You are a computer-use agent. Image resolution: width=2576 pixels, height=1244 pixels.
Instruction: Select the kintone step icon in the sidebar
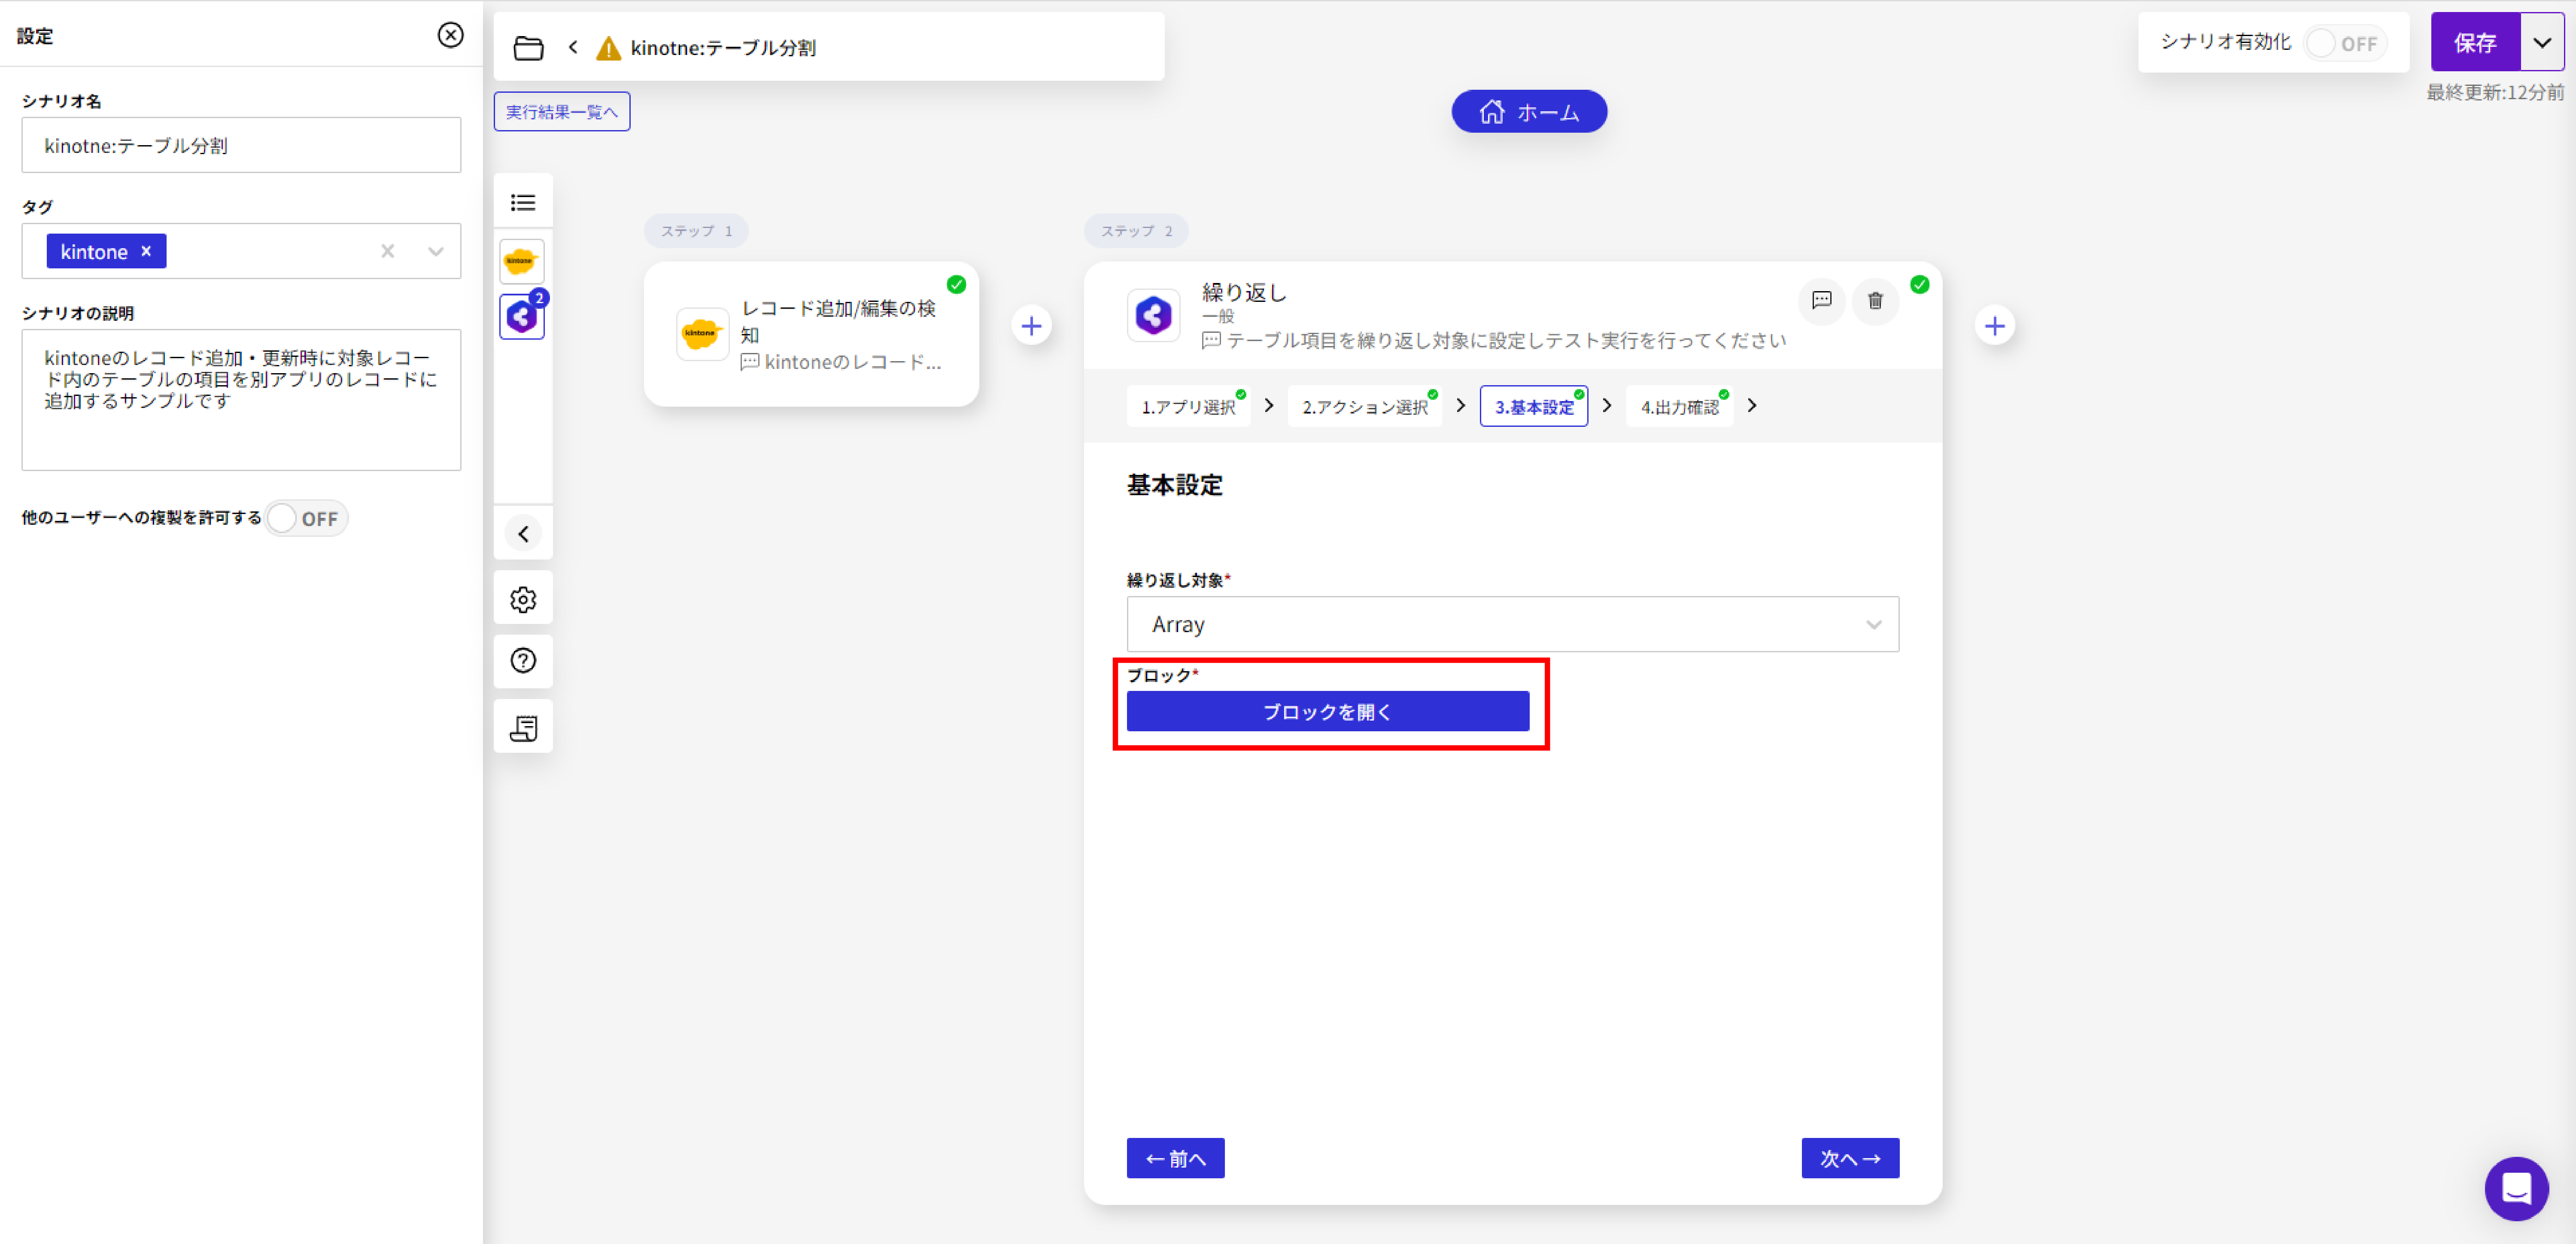pos(521,261)
